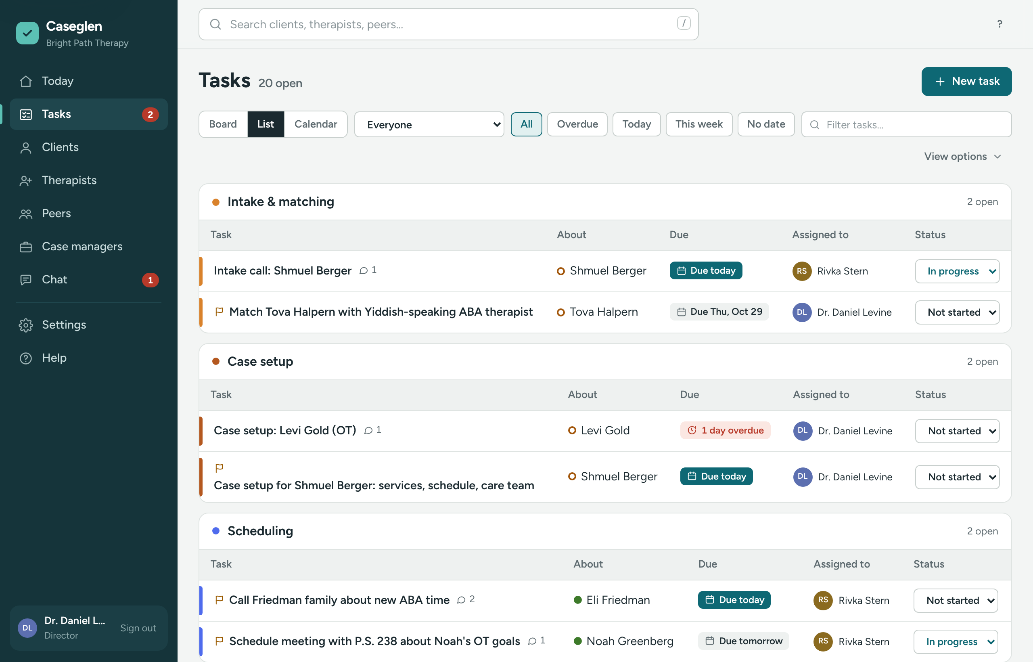
Task: Click the 1 day overdue badge
Action: 726,430
